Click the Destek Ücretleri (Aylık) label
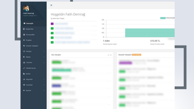This screenshot has width=194, height=109. click(157, 44)
